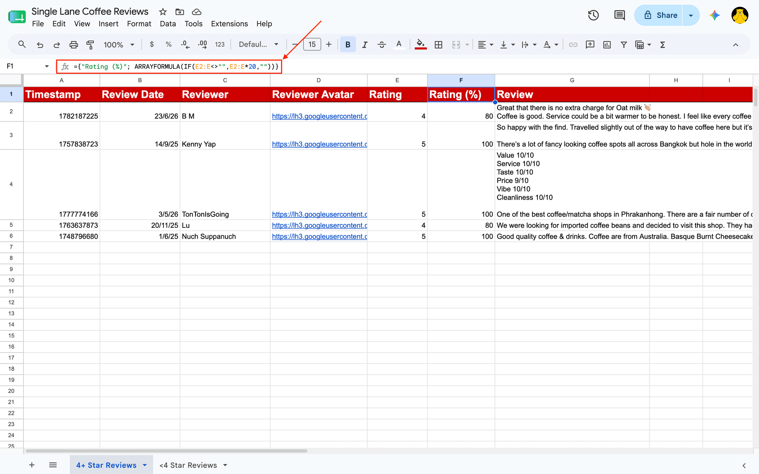The image size is (759, 474).
Task: Decrease decimal places
Action: coord(185,44)
